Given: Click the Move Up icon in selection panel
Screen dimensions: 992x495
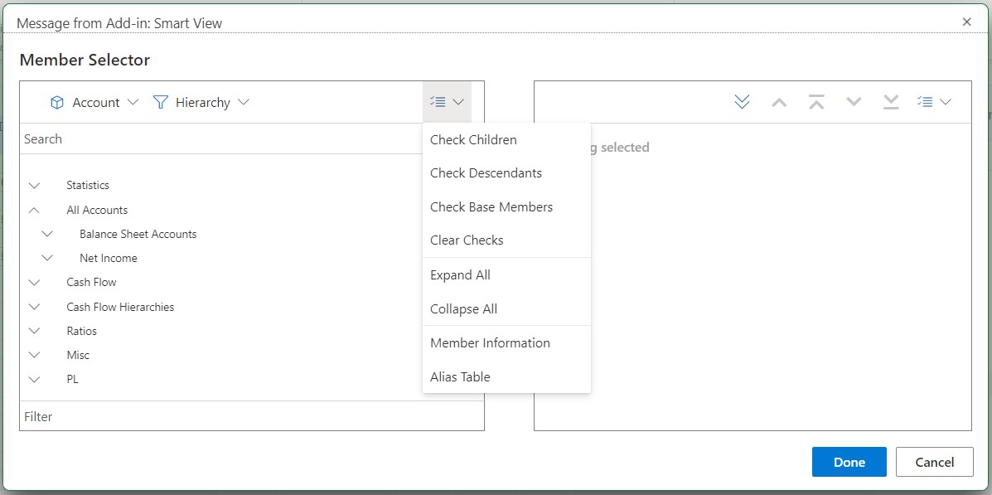Looking at the screenshot, I should tap(778, 101).
